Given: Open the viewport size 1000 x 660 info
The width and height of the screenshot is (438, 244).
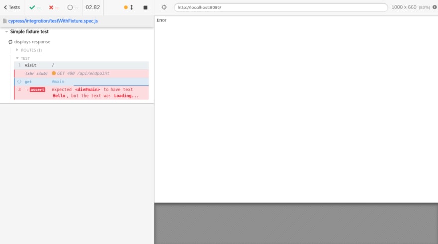Looking at the screenshot, I should coord(411,7).
